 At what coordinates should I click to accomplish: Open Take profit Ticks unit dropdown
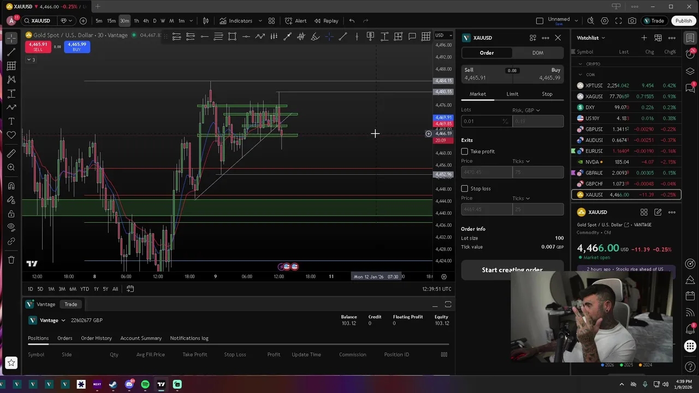521,161
